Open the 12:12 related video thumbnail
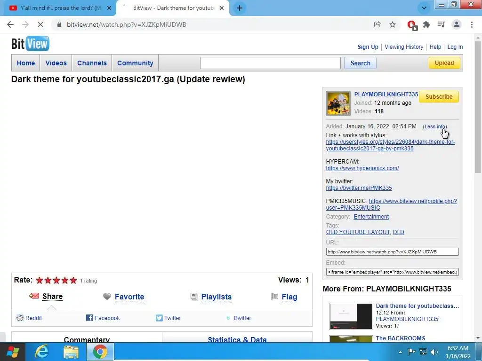 pyautogui.click(x=351, y=316)
